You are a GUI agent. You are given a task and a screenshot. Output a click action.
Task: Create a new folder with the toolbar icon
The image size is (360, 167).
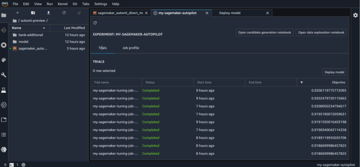[x=33, y=13]
